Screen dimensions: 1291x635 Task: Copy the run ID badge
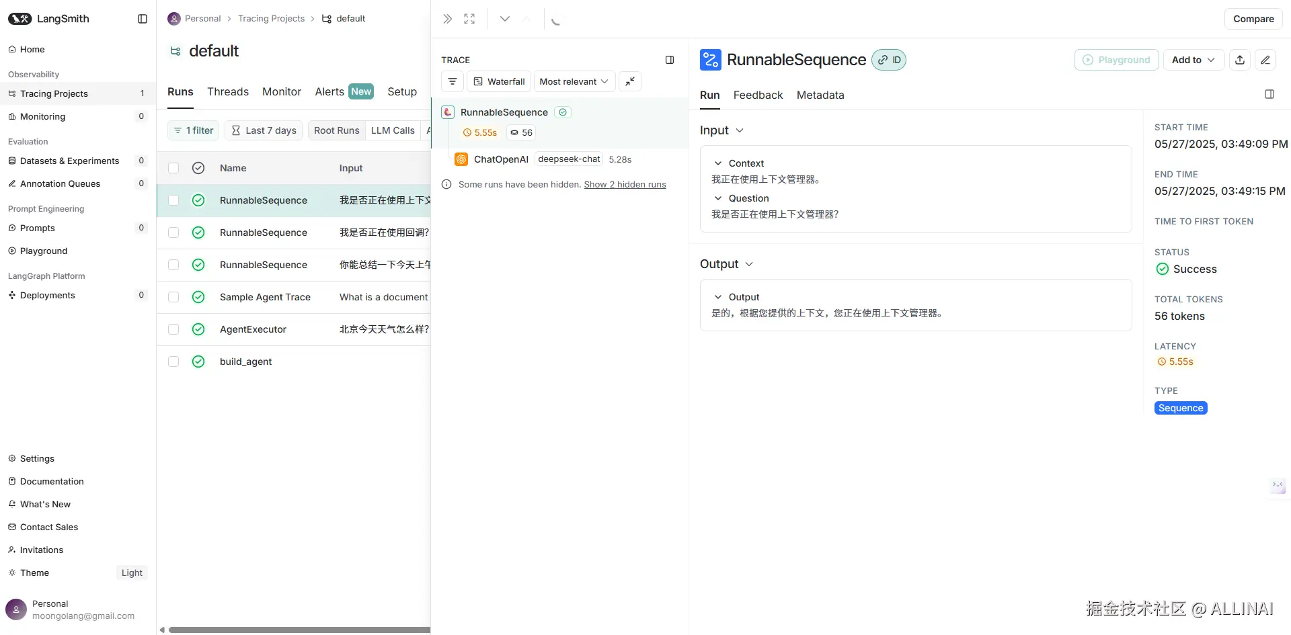[889, 60]
